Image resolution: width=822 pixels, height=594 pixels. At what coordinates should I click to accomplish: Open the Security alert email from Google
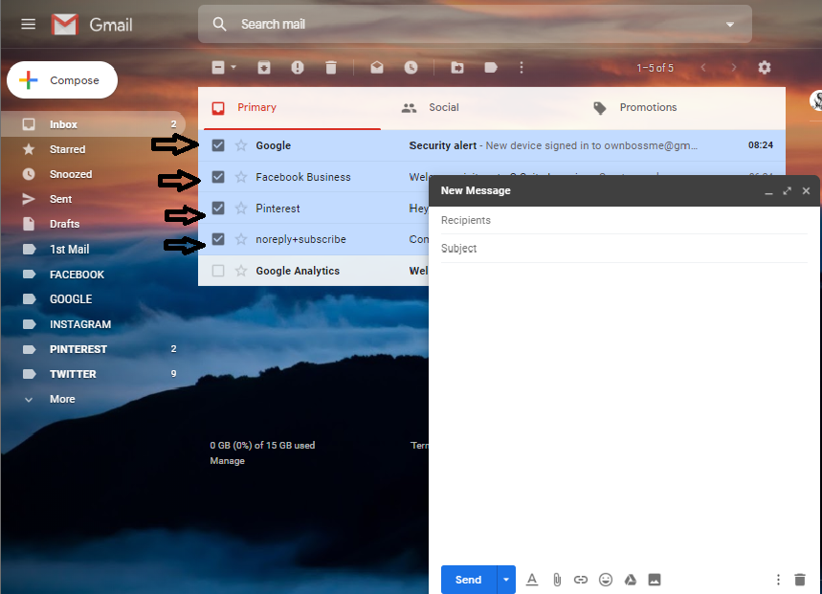[x=492, y=145]
